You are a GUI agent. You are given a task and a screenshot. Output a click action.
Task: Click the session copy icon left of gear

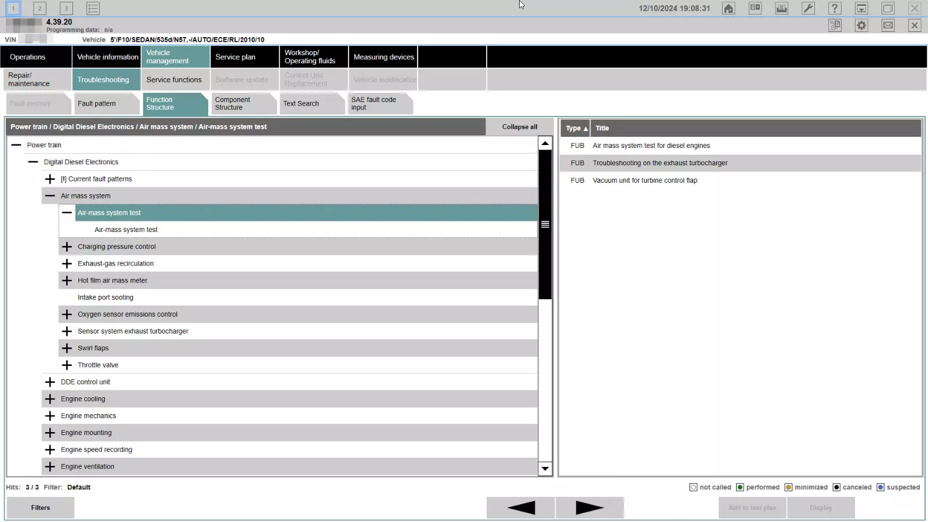835,26
